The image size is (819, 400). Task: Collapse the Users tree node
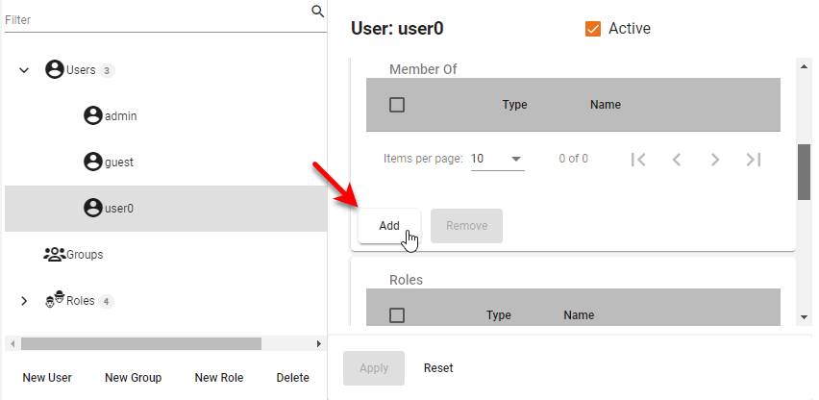click(24, 70)
